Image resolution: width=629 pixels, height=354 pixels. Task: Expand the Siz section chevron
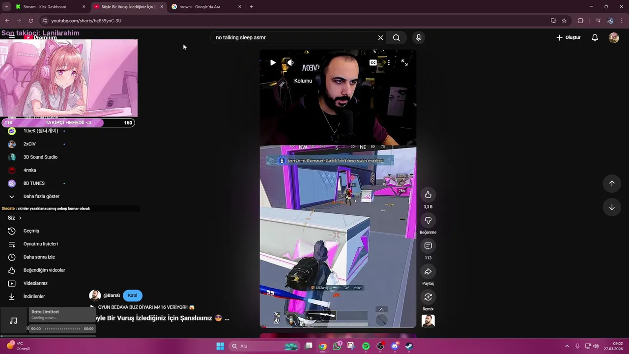[x=20, y=218]
